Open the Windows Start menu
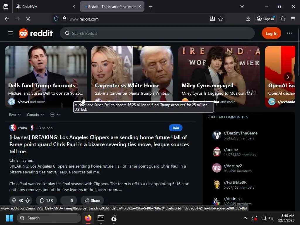 click(9, 218)
